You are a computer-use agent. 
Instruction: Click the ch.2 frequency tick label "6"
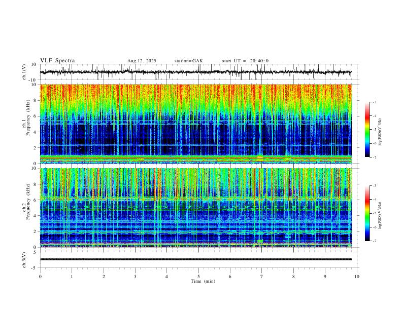coord(36,200)
